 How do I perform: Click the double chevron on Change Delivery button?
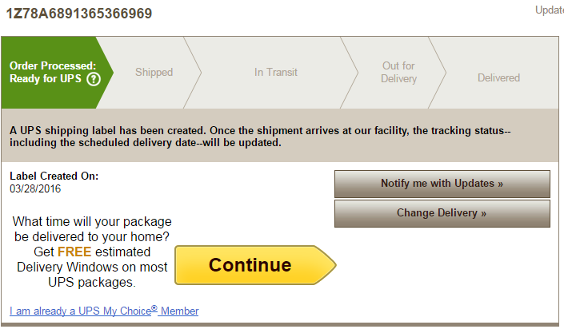483,214
